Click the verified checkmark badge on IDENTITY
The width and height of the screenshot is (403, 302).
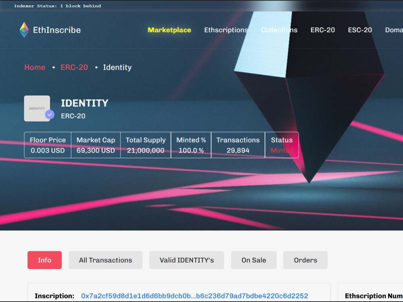50,114
